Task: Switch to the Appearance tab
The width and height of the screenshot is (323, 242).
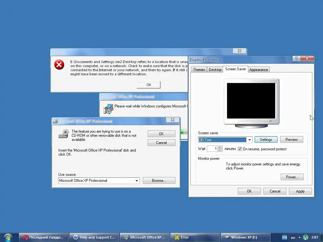Action: click(x=259, y=70)
